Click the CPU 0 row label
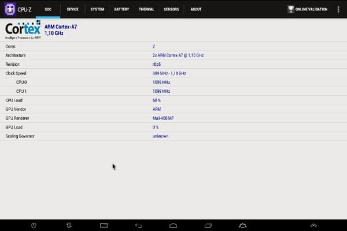The width and height of the screenshot is (347, 231). point(21,82)
